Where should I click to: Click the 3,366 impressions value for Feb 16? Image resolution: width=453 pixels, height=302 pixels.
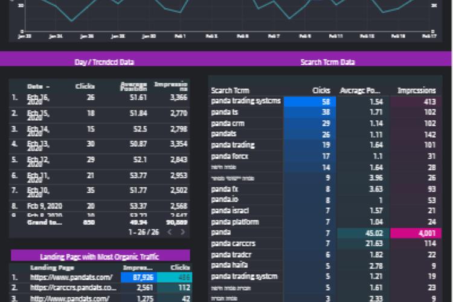tap(179, 97)
